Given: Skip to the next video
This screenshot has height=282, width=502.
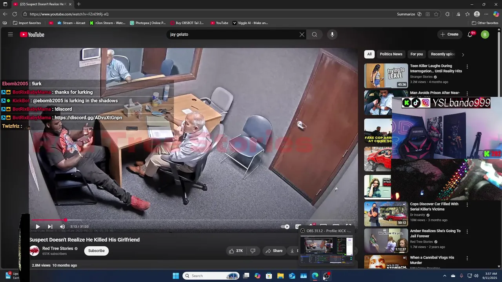Looking at the screenshot, I should click(50, 226).
